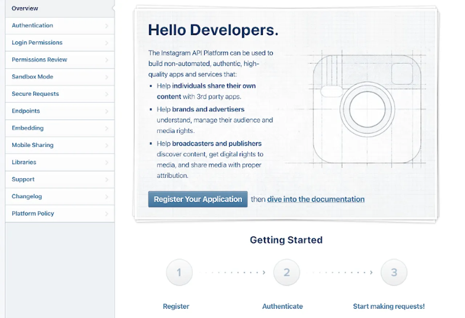Click the Instagram camera blueprint illustration
The width and height of the screenshot is (465, 318).
pyautogui.click(x=367, y=109)
